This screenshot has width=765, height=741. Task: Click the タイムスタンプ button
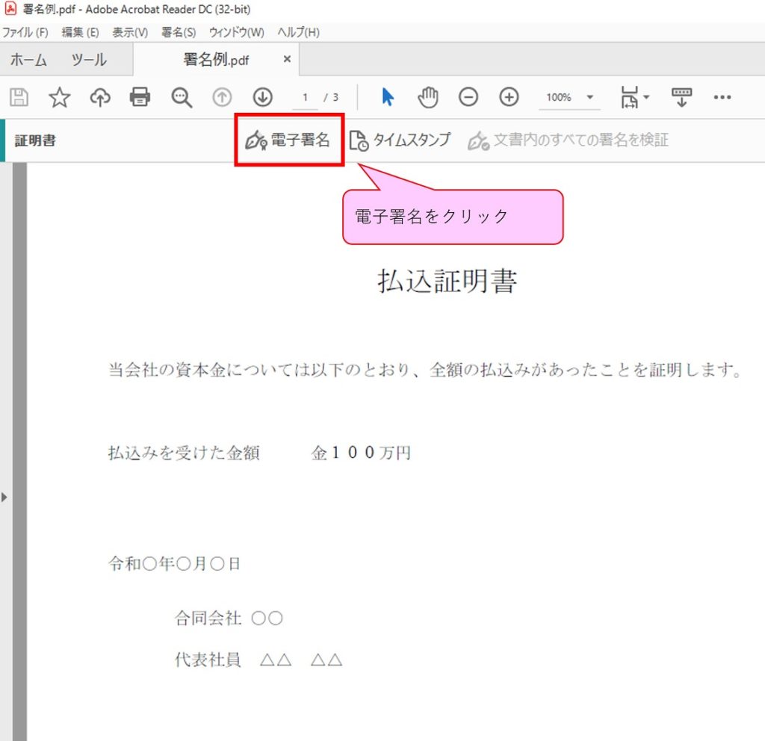400,140
